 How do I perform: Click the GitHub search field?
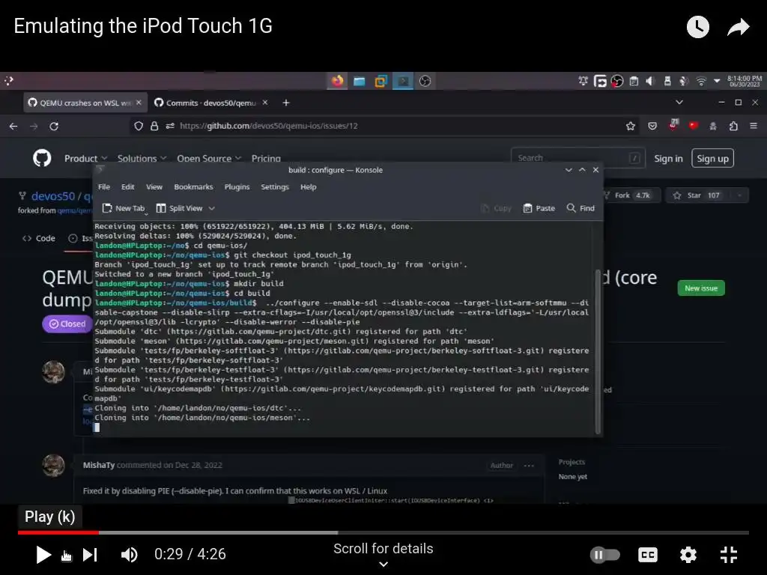[577, 158]
